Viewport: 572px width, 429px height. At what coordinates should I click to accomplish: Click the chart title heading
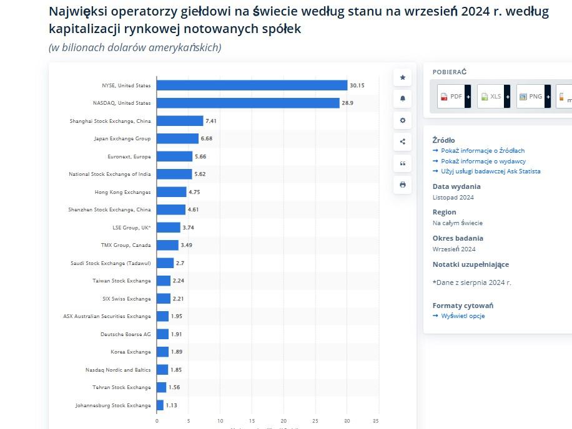pos(298,20)
